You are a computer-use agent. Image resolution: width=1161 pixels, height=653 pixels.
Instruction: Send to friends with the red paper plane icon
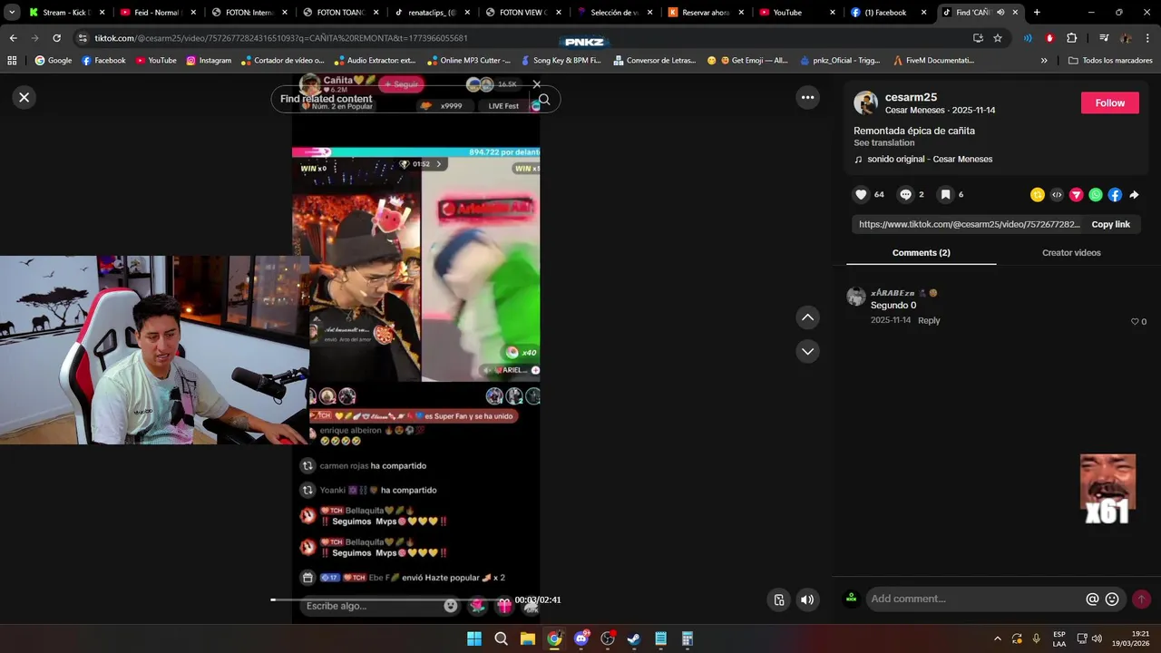(1077, 195)
